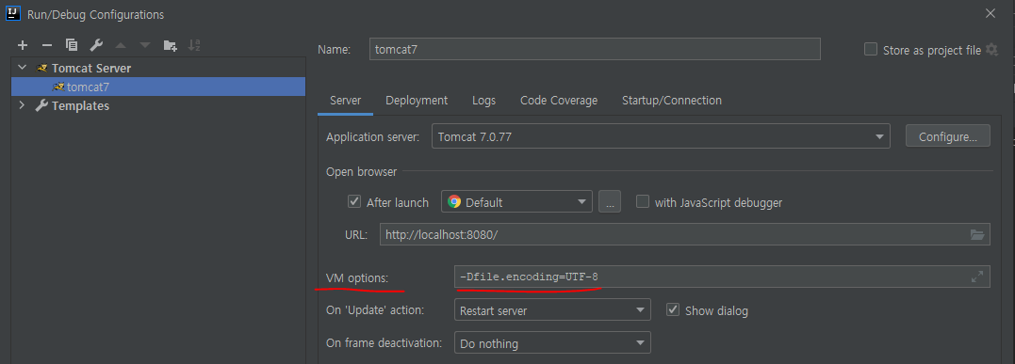Viewport: 1015px width, 364px height.
Task: Click the folder icon in the URL field
Action: point(977,235)
